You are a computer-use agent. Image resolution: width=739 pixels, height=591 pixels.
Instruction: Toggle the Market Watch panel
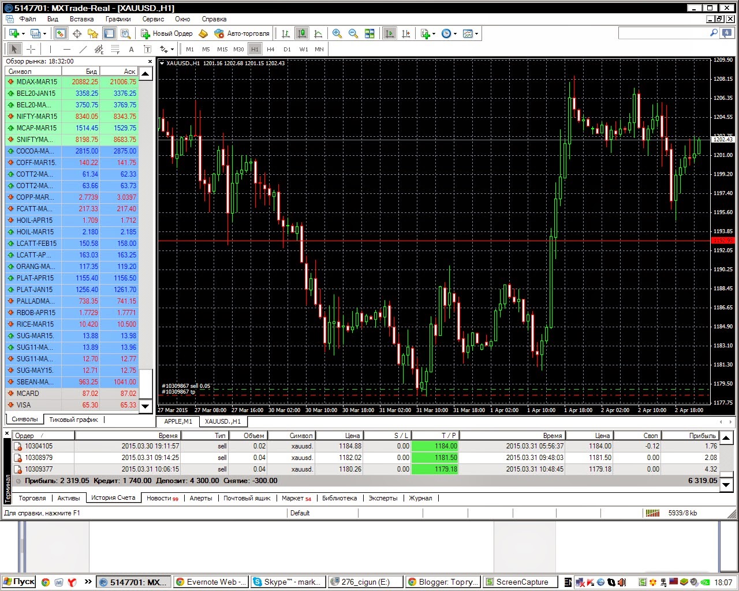[x=61, y=33]
